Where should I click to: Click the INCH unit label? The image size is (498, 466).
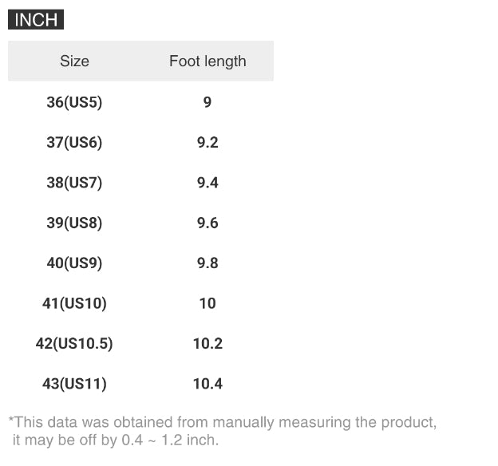click(x=36, y=20)
